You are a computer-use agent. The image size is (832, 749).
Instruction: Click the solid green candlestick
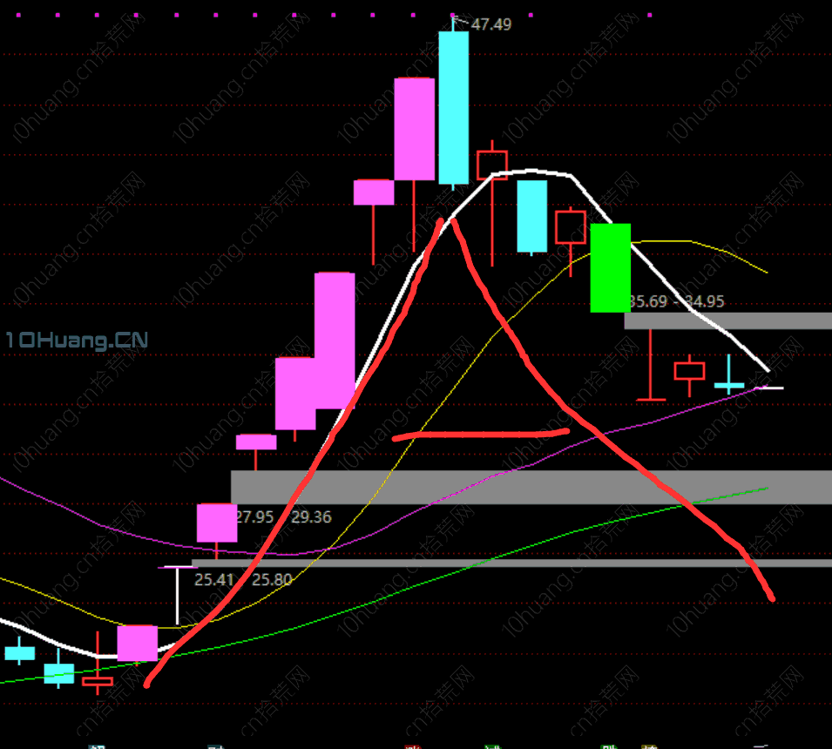(x=610, y=268)
